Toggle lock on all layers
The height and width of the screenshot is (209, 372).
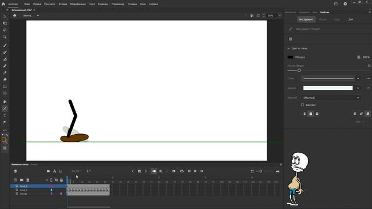62,180
